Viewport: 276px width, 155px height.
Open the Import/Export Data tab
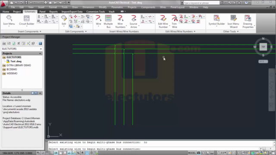[x=72, y=12]
